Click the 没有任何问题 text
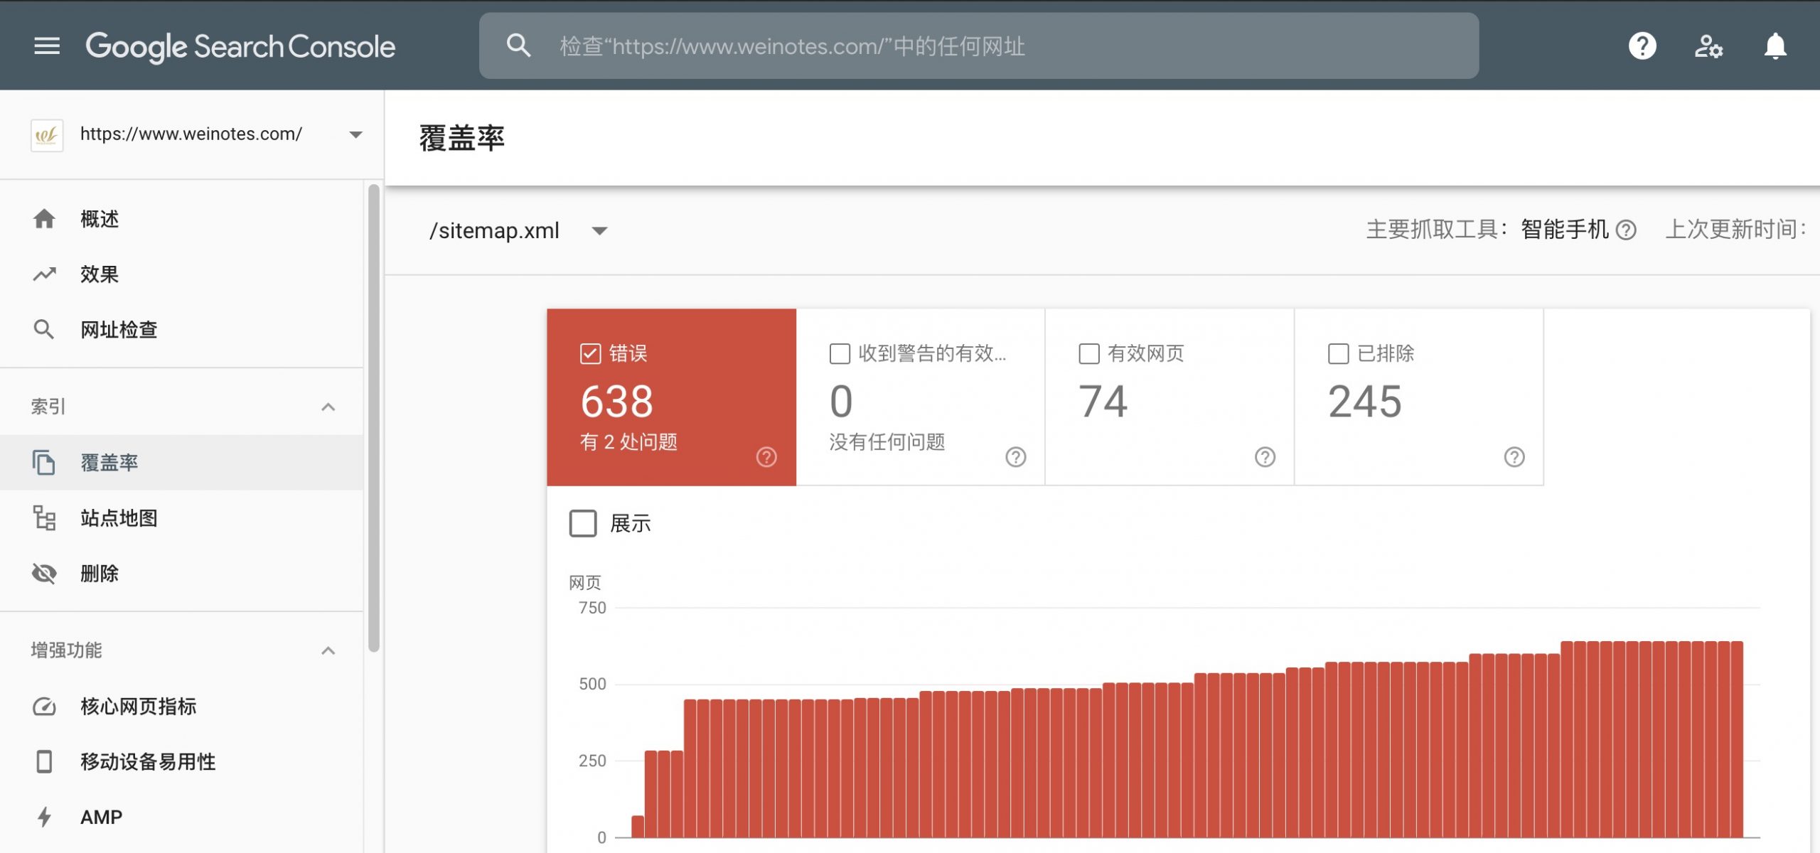 point(887,442)
